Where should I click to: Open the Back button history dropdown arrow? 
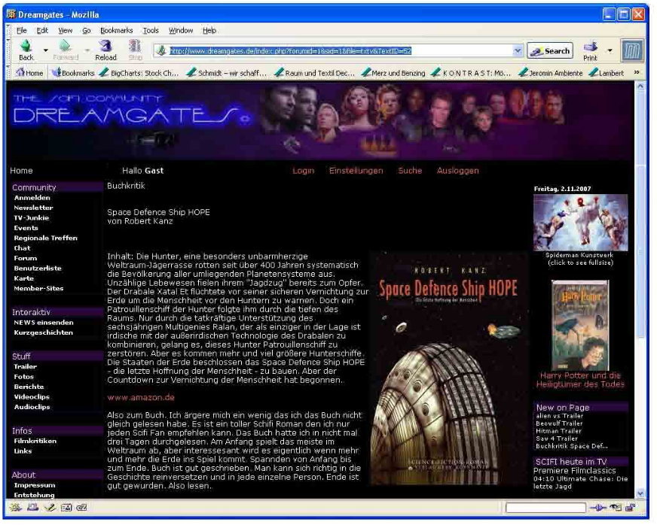(x=45, y=51)
